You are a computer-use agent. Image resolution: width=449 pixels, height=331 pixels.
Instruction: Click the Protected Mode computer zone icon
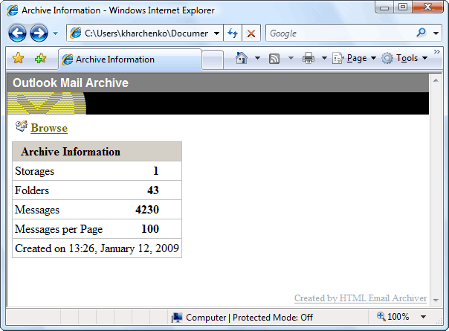click(177, 318)
